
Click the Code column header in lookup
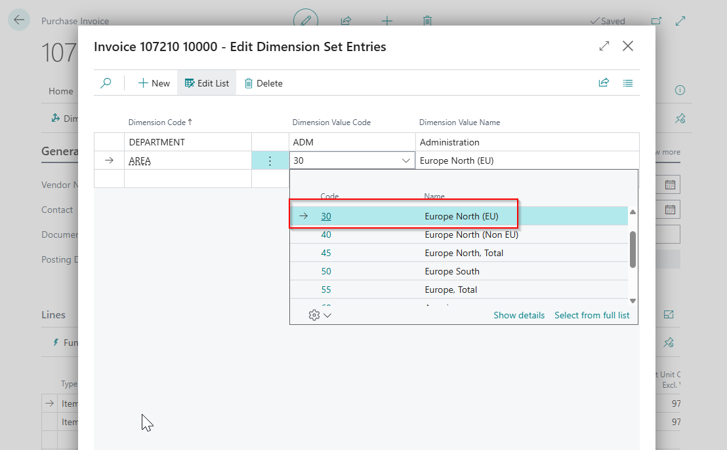[329, 197]
